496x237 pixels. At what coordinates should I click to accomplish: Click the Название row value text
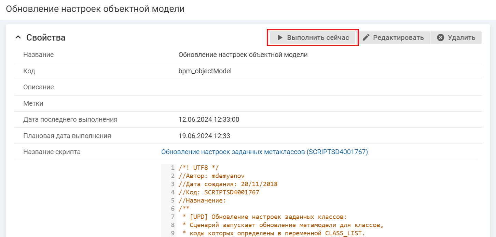[x=243, y=55]
